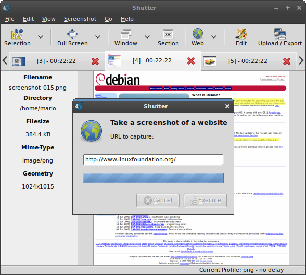This screenshot has width=306, height=275.
Task: Remove screenshot tab [5] via red X
Action: pos(287,61)
